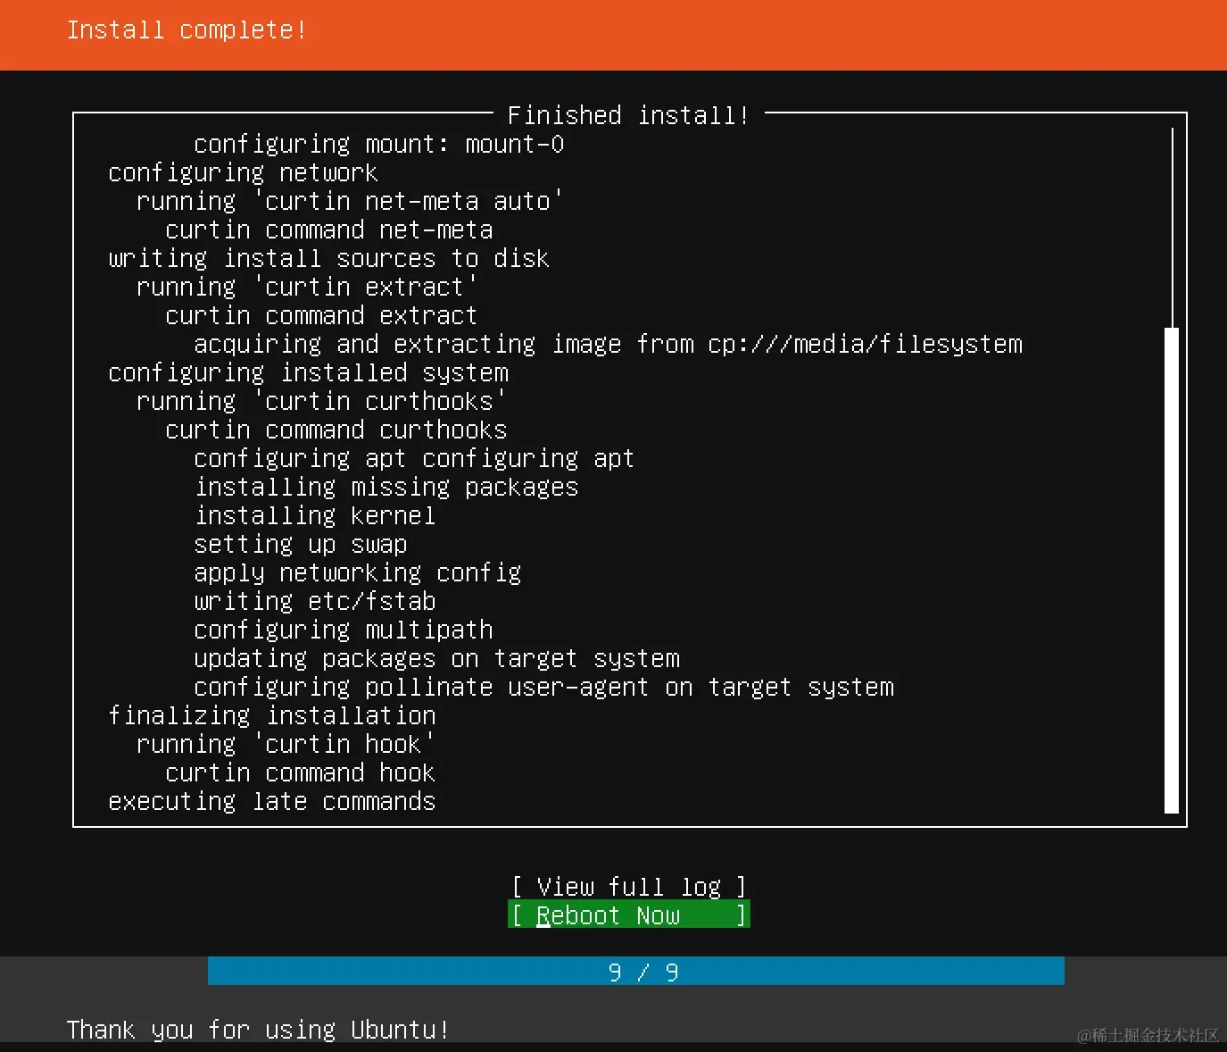Click 'writing install sources to disk' line

[x=328, y=258]
